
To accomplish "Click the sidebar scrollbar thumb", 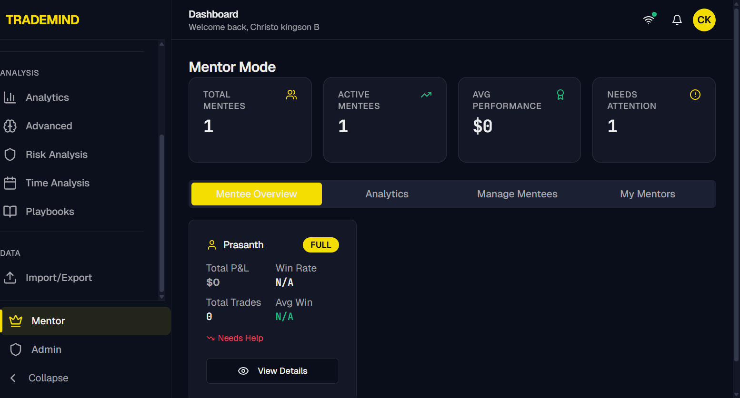I will (161, 213).
